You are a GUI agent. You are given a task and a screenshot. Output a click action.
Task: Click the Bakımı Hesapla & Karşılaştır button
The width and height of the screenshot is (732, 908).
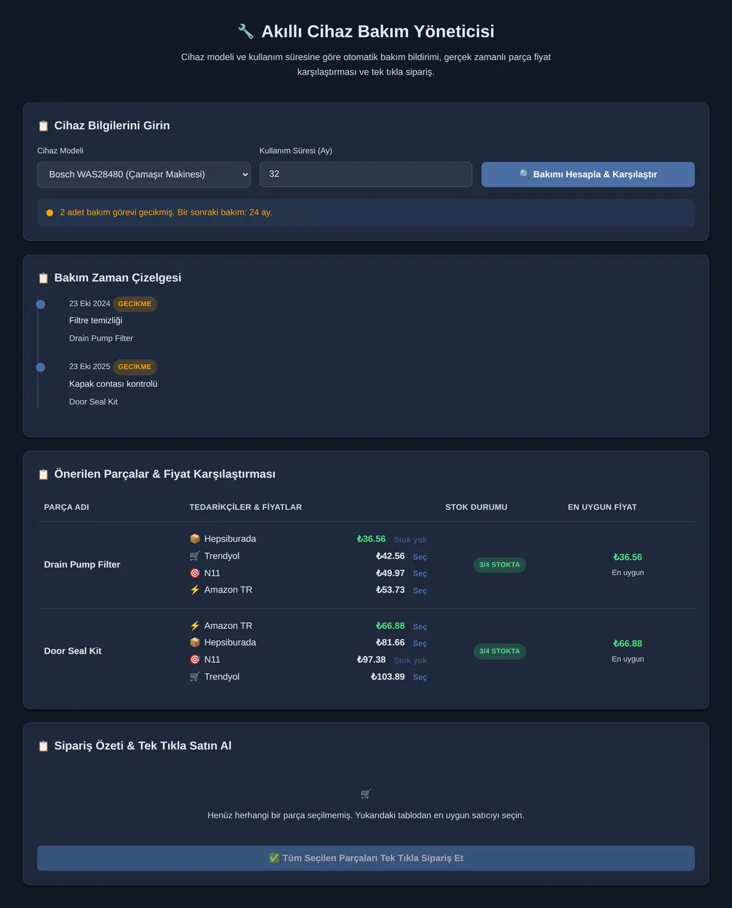[588, 175]
